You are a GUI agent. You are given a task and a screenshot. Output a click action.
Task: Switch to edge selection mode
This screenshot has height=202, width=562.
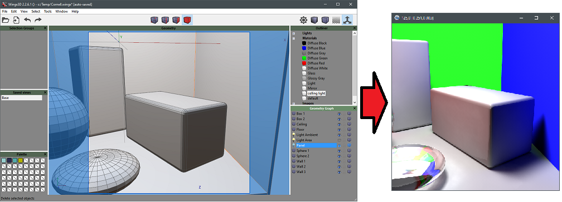(x=165, y=20)
